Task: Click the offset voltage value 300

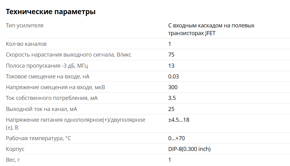Action: (173, 87)
